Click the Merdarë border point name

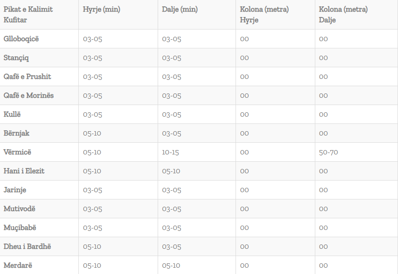[18, 265]
